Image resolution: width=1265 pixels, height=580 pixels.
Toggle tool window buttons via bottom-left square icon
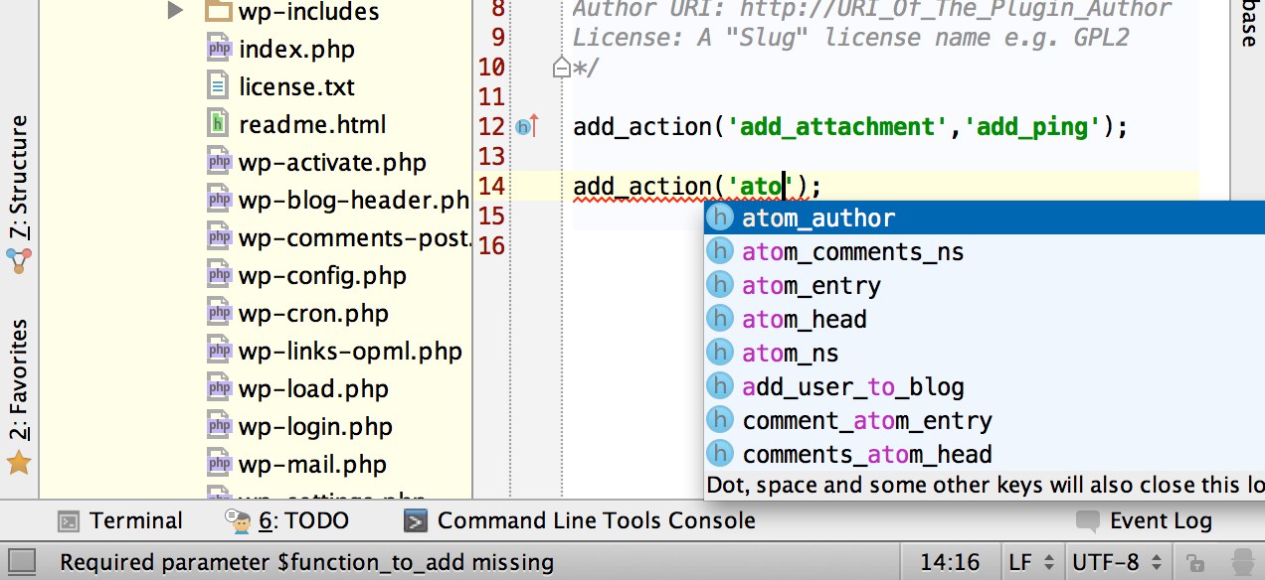coord(22,563)
